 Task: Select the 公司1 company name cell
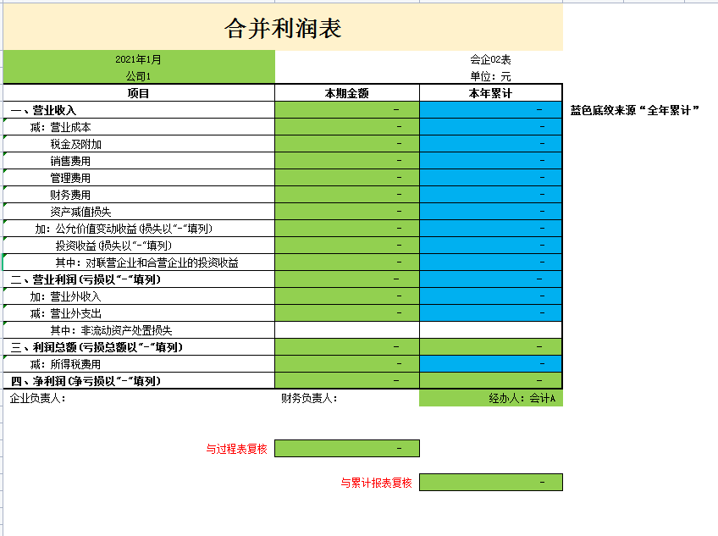(139, 75)
